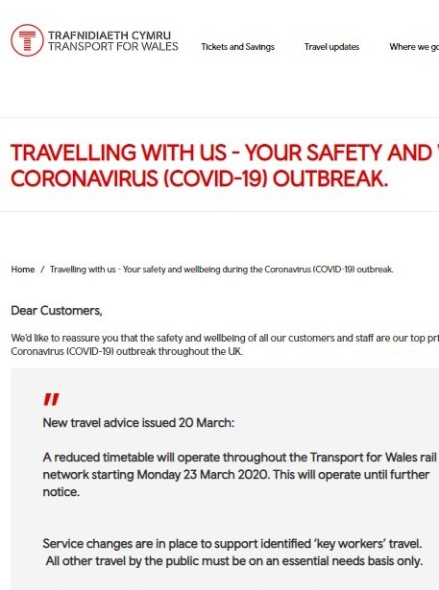Screen dimensions: 439x590
Task: Click the We'd like to reassure you sentence
Action: pyautogui.click(x=225, y=338)
